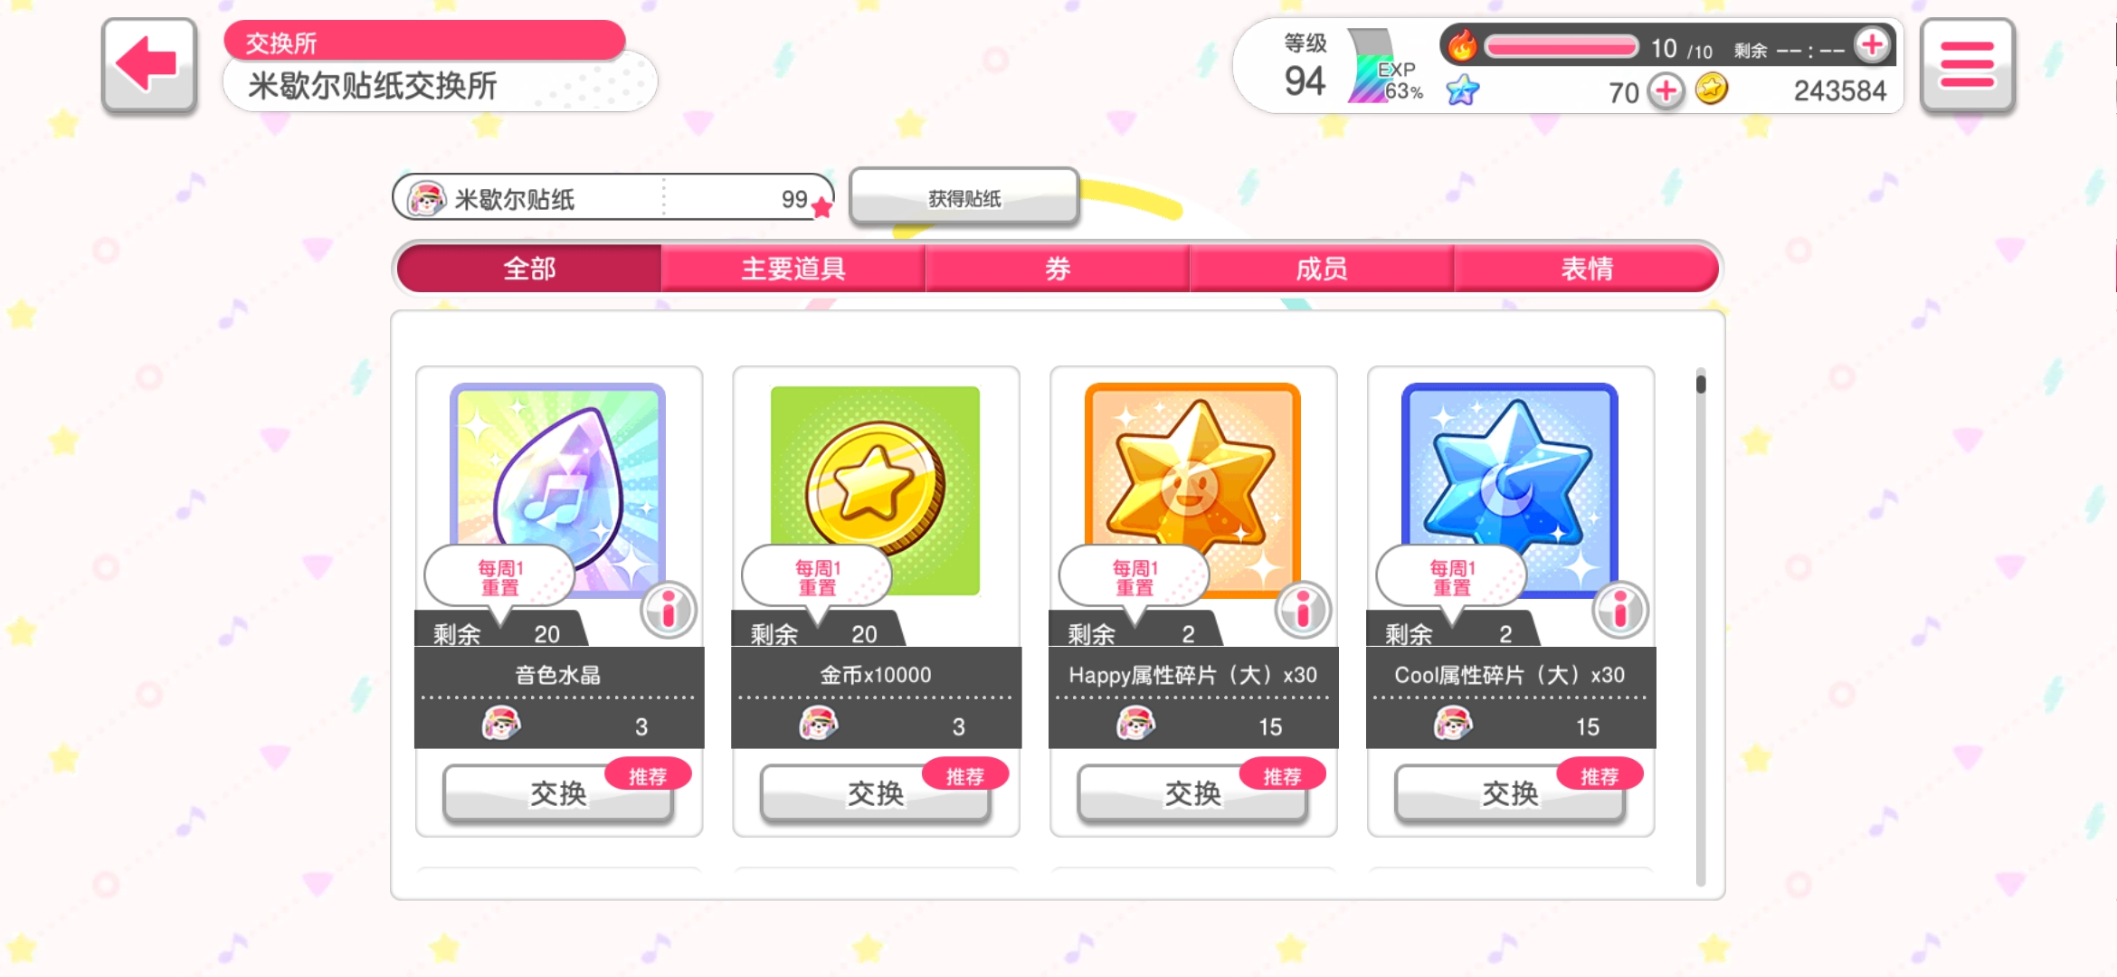The width and height of the screenshot is (2117, 977).
Task: Select the gold coin item thumbnail
Action: click(x=875, y=490)
